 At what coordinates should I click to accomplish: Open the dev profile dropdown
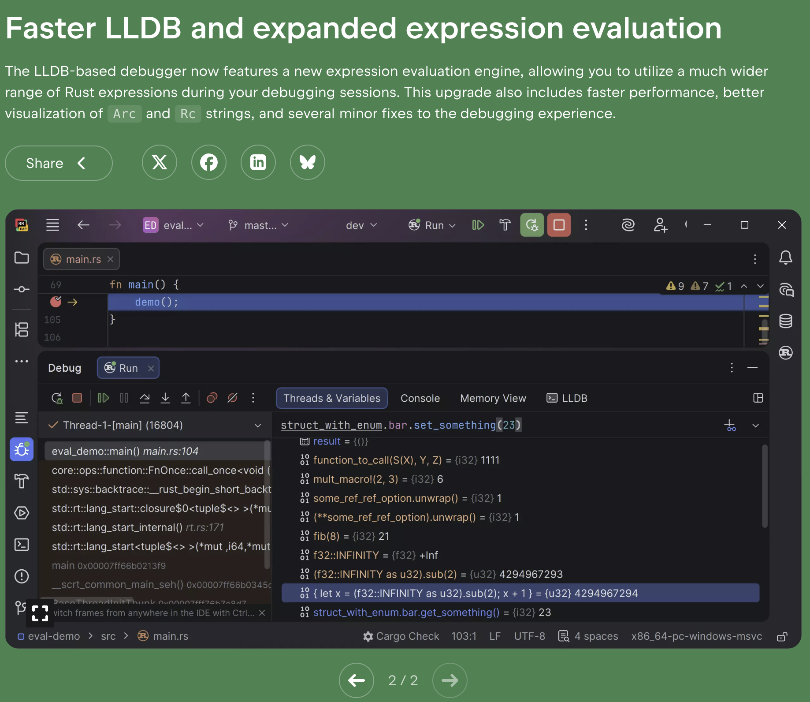[x=361, y=225]
